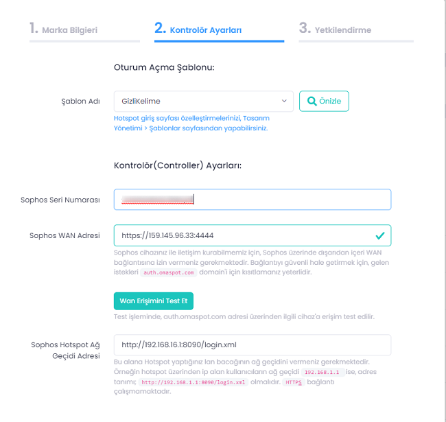
Task: Click the HTTPS code tag
Action: [293, 382]
